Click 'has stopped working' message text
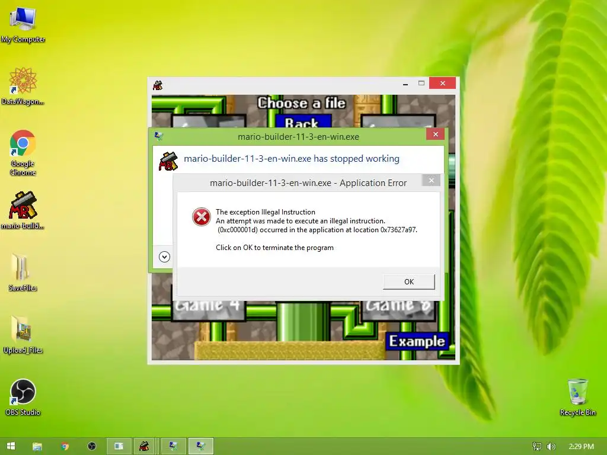 (x=292, y=159)
